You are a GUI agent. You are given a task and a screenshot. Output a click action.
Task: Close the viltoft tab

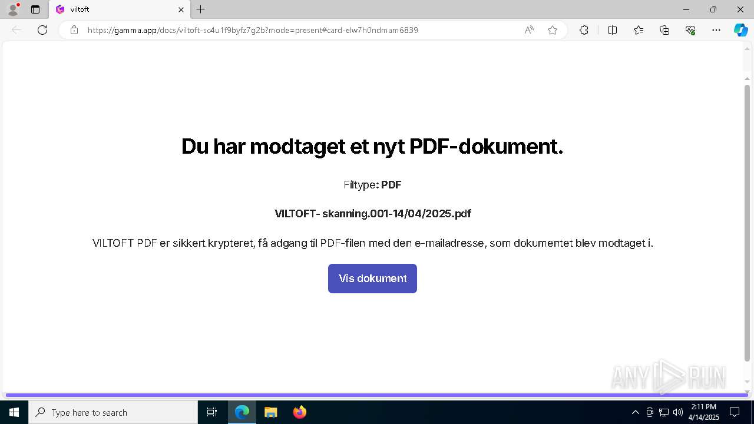pyautogui.click(x=181, y=9)
